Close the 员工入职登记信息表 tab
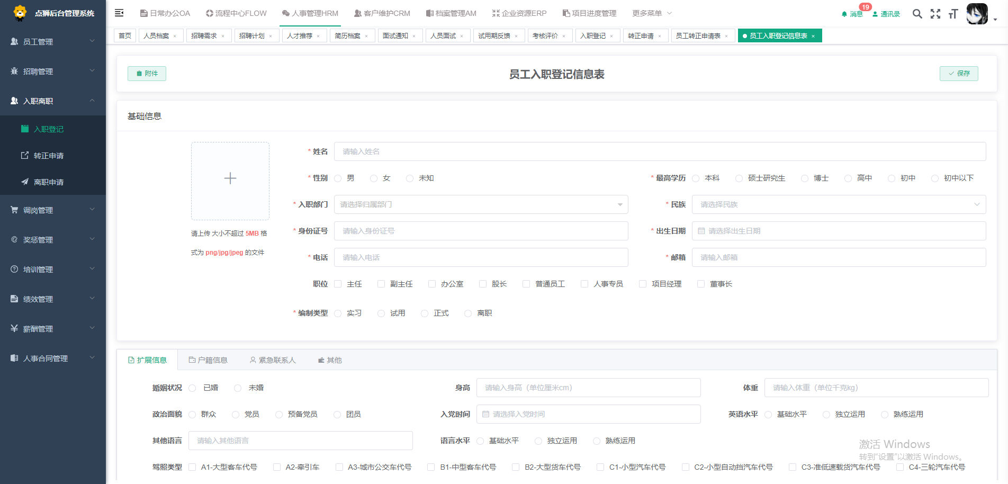 [x=813, y=36]
